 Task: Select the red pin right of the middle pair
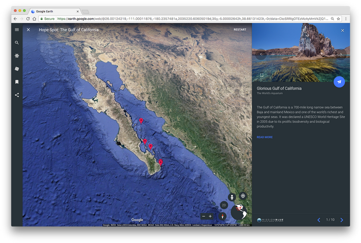click(x=151, y=147)
